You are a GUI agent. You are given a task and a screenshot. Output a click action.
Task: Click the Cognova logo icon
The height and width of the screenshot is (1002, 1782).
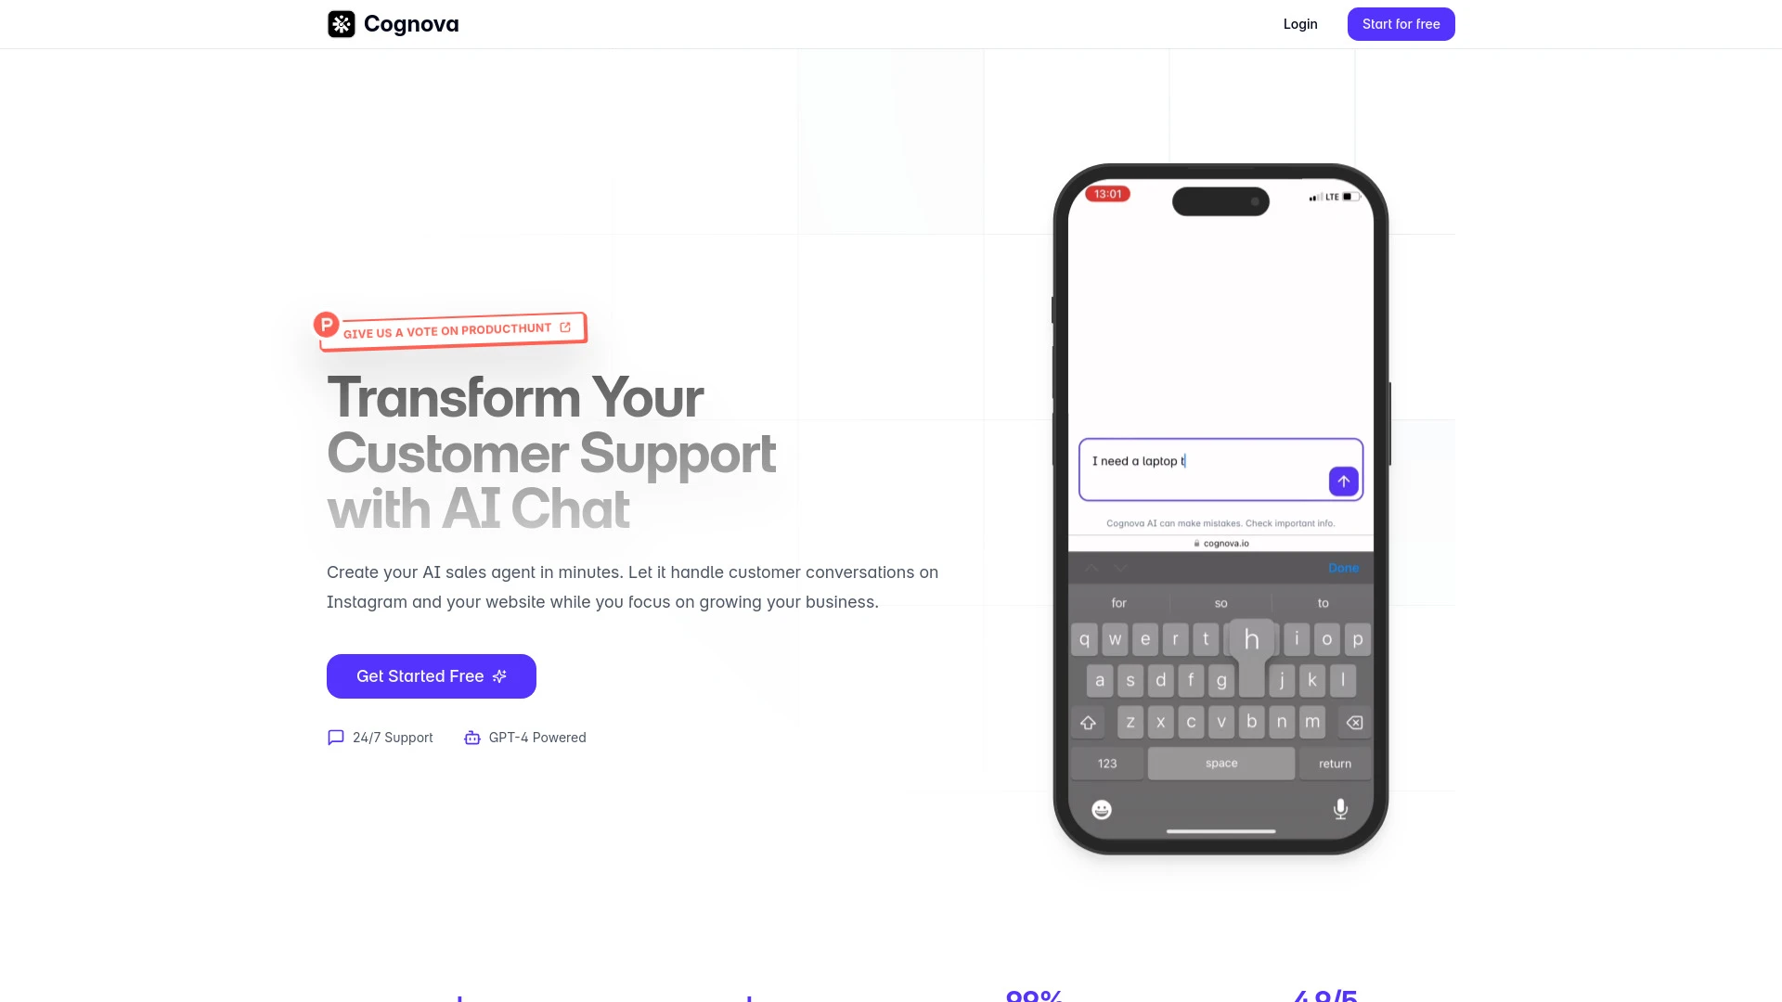click(342, 23)
